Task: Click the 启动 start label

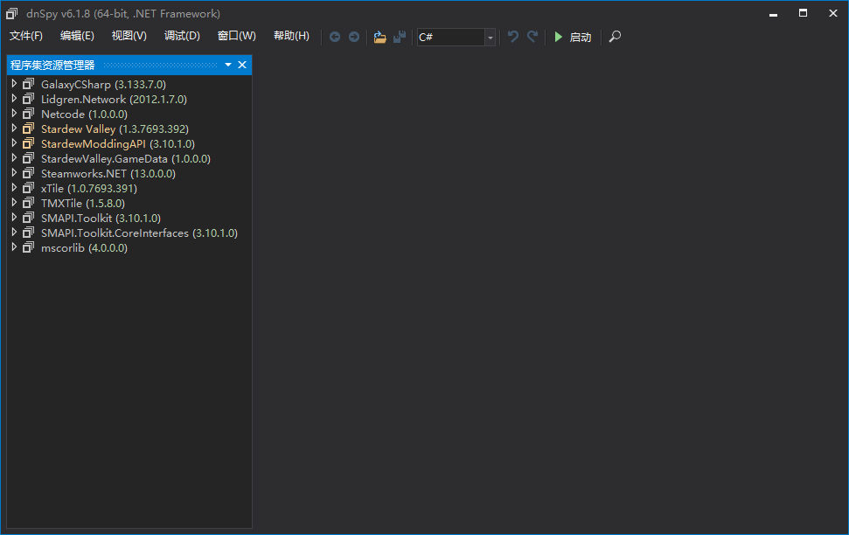Action: [581, 37]
